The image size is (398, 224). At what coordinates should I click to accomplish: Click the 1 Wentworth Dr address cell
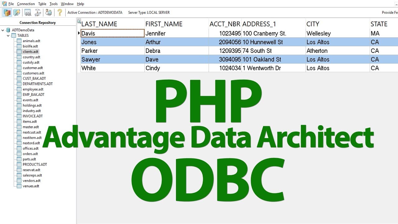pyautogui.click(x=274, y=68)
